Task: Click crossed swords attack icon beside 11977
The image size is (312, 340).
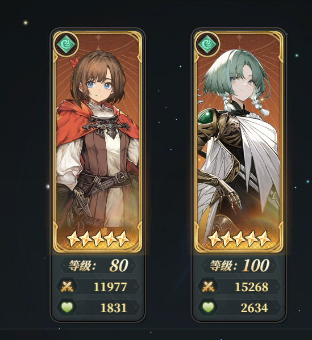Action: pos(67,287)
